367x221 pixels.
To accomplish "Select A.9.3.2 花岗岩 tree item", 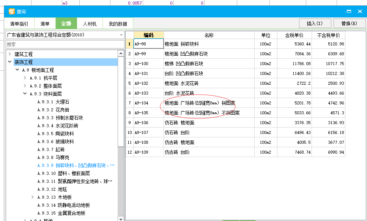I will pos(54,110).
